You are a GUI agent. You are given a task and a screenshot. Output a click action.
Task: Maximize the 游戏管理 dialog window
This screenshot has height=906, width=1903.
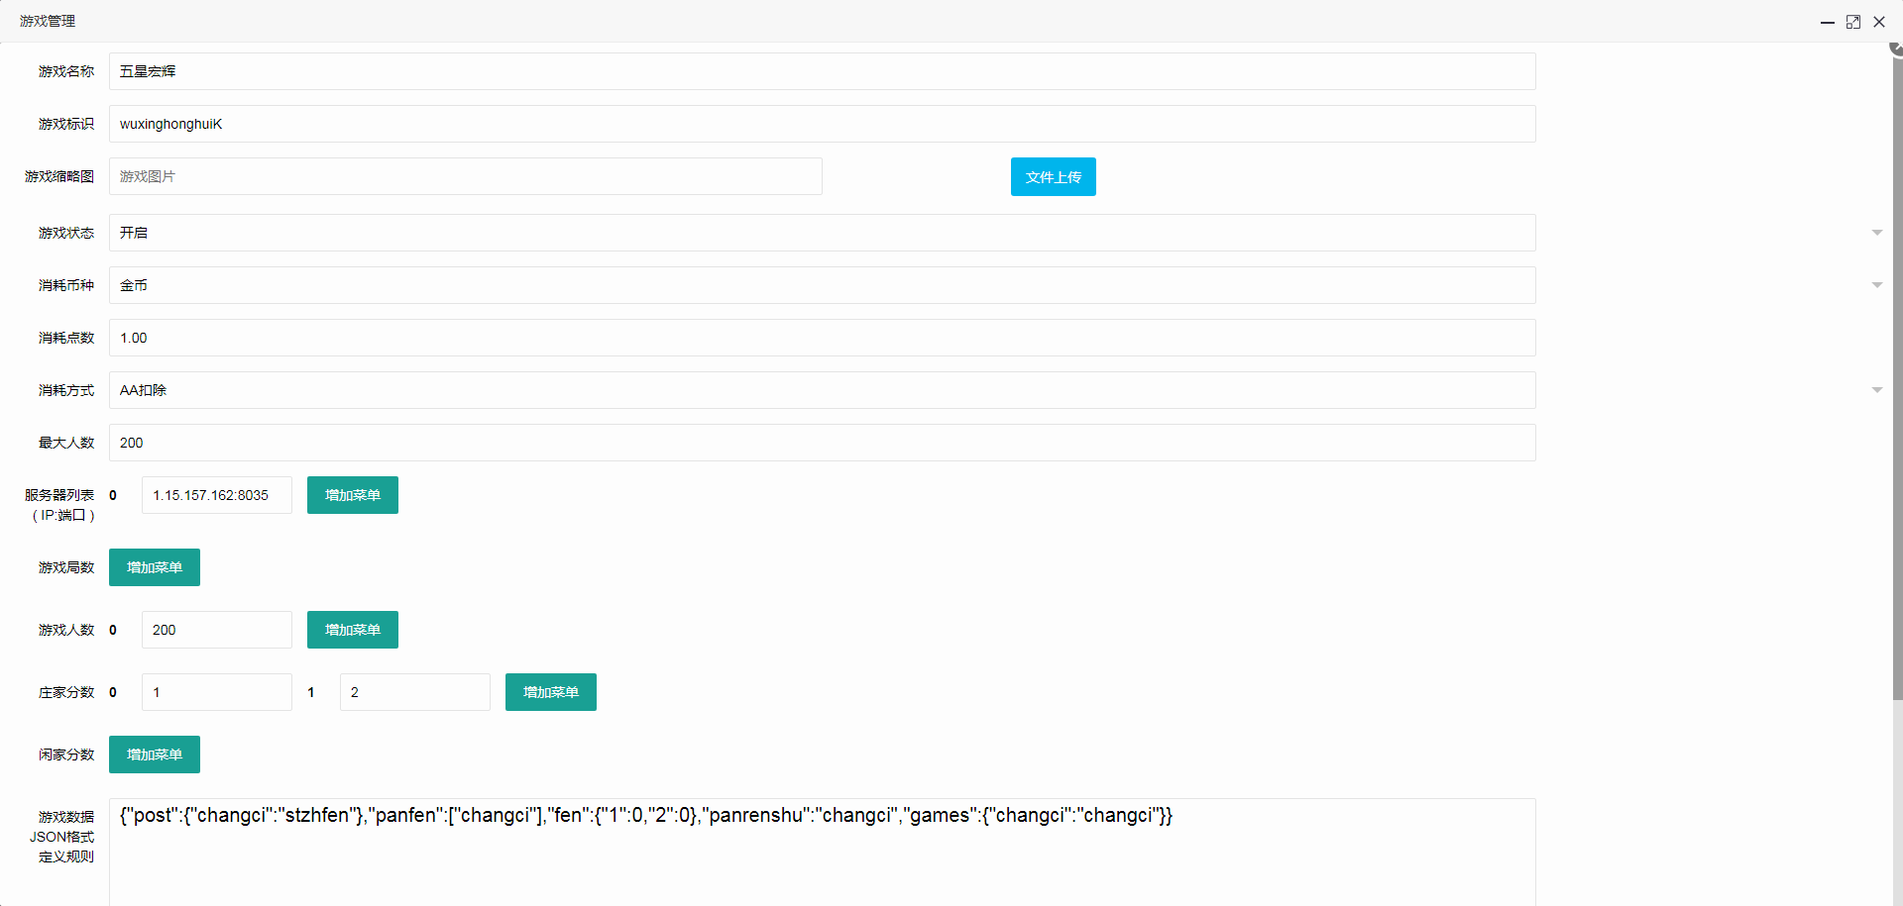click(1852, 22)
